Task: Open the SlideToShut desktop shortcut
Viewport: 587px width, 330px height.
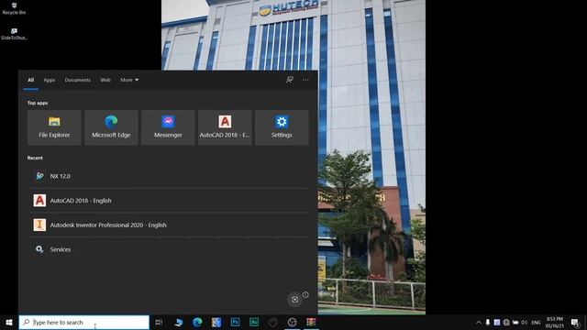Action: point(14,34)
